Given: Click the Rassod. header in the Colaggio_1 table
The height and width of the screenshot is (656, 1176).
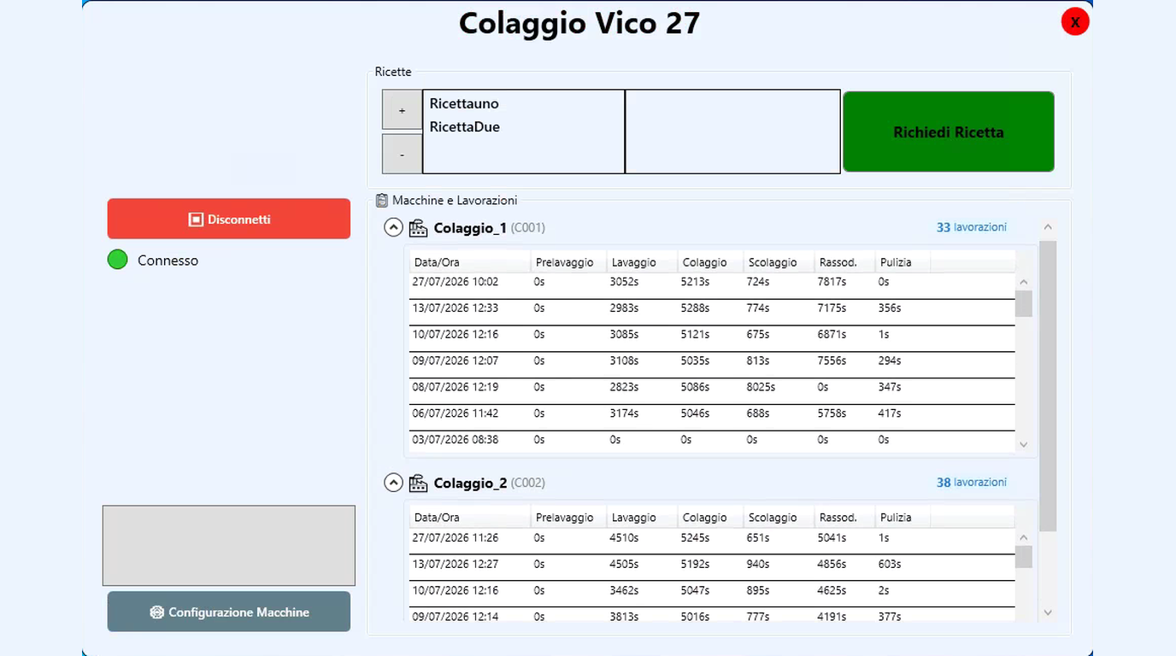Looking at the screenshot, I should coord(844,262).
